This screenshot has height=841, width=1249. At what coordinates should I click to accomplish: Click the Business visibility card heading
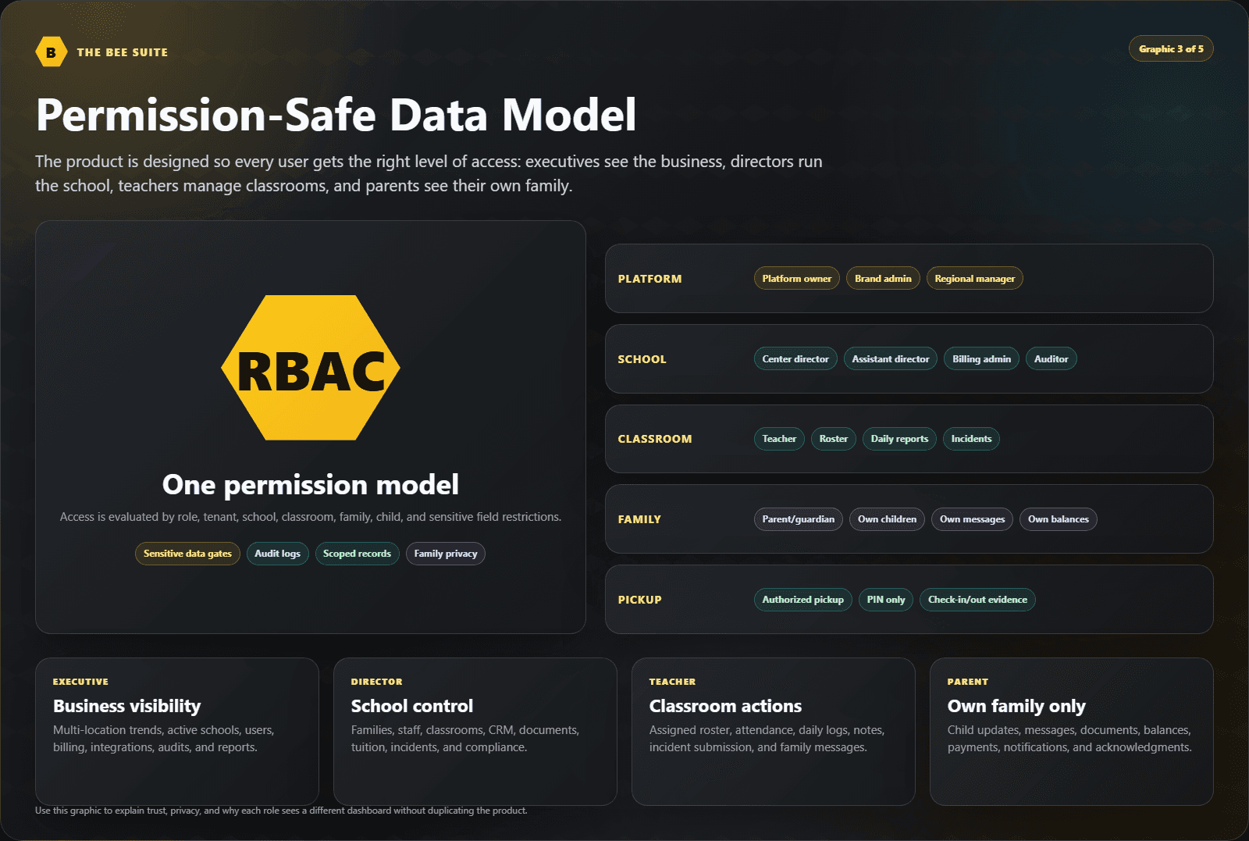pyautogui.click(x=126, y=706)
